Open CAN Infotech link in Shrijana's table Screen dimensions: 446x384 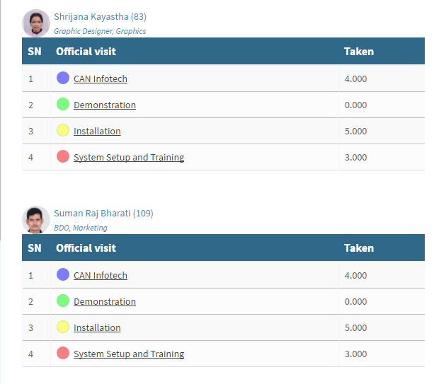pos(101,78)
